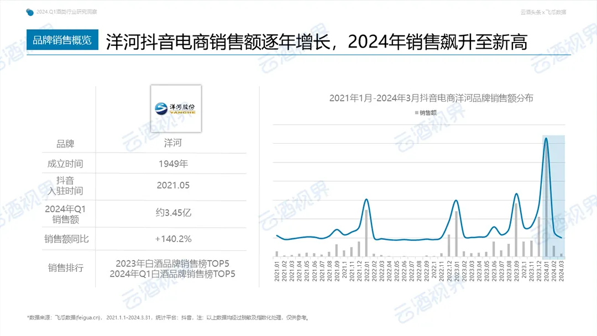
Task: Click the chart title 2021年1月-2024年3月抖音电商洋河品牌销售额分布
Action: [x=431, y=98]
